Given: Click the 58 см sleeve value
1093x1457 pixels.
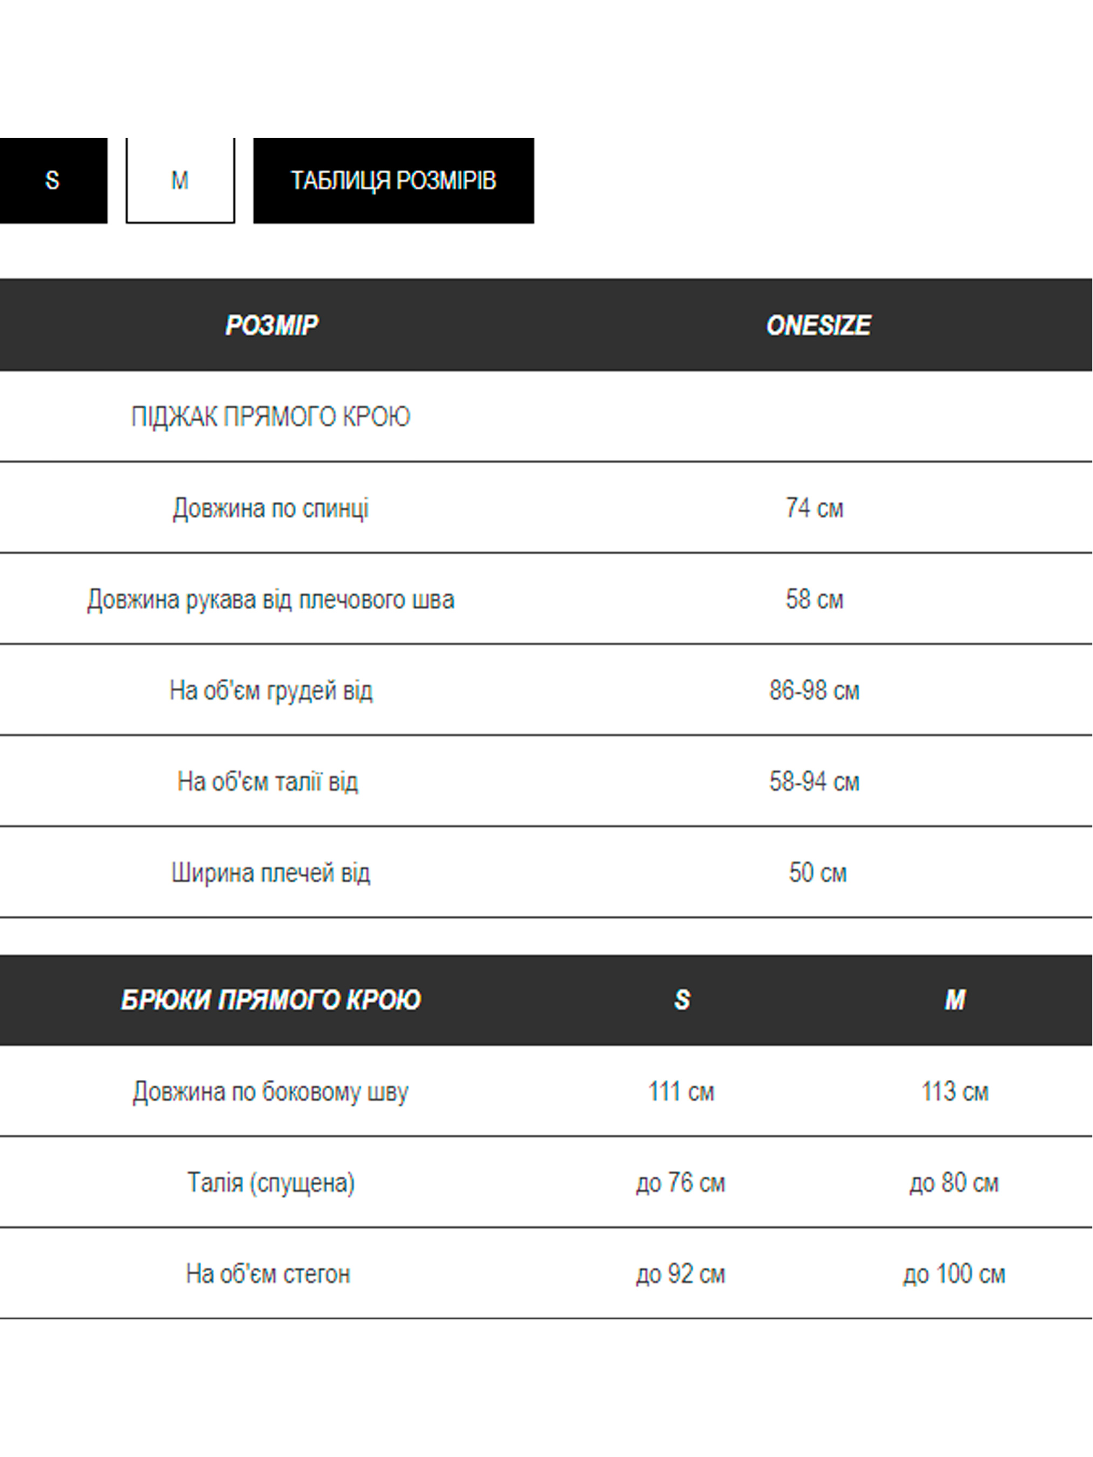Looking at the screenshot, I should point(814,600).
